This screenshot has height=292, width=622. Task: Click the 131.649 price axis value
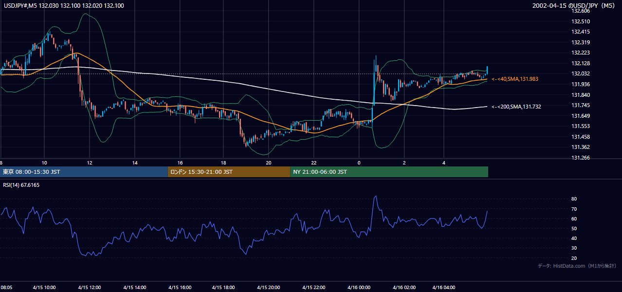[x=580, y=116]
